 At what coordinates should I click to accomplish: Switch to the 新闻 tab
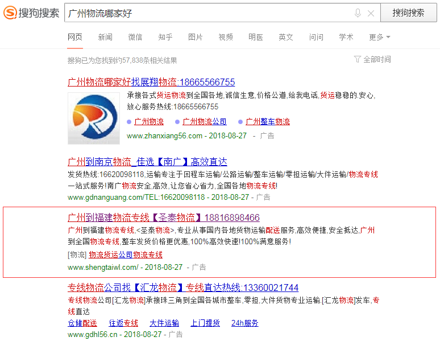point(105,37)
